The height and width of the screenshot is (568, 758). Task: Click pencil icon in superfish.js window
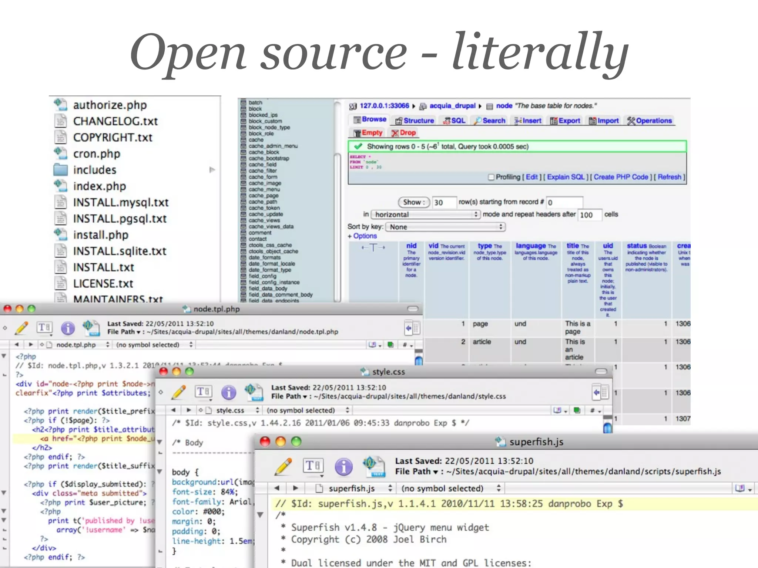[x=284, y=467]
